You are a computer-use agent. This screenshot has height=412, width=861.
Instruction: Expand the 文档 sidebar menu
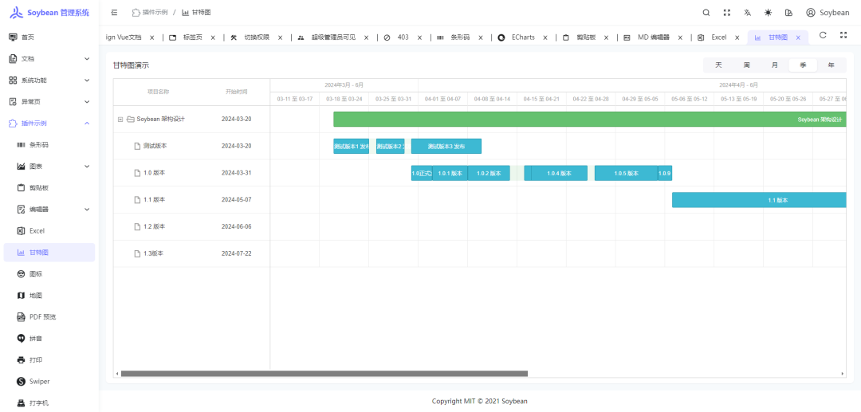[87, 59]
